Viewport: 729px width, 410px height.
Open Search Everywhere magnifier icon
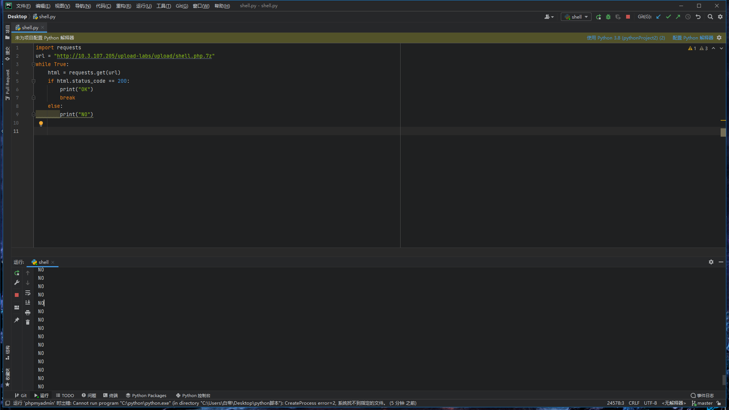[x=710, y=17]
